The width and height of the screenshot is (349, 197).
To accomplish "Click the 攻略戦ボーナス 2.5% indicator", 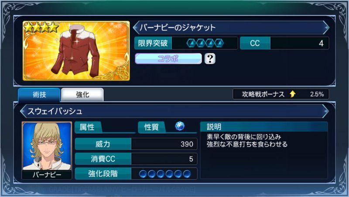I will [x=281, y=94].
